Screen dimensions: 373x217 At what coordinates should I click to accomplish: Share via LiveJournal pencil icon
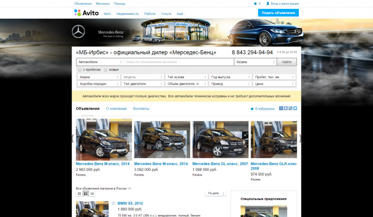click(291, 108)
